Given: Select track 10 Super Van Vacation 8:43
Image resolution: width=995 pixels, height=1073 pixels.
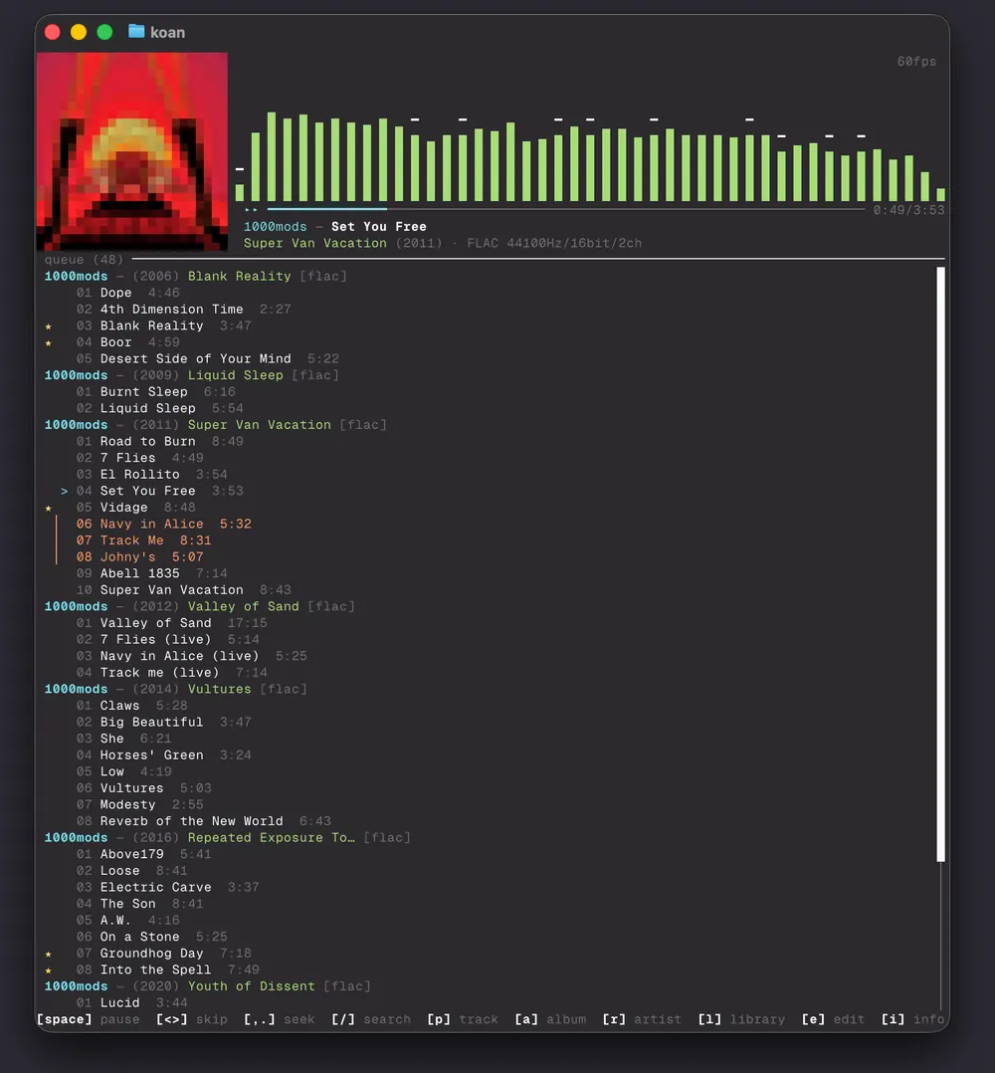Looking at the screenshot, I should point(183,590).
